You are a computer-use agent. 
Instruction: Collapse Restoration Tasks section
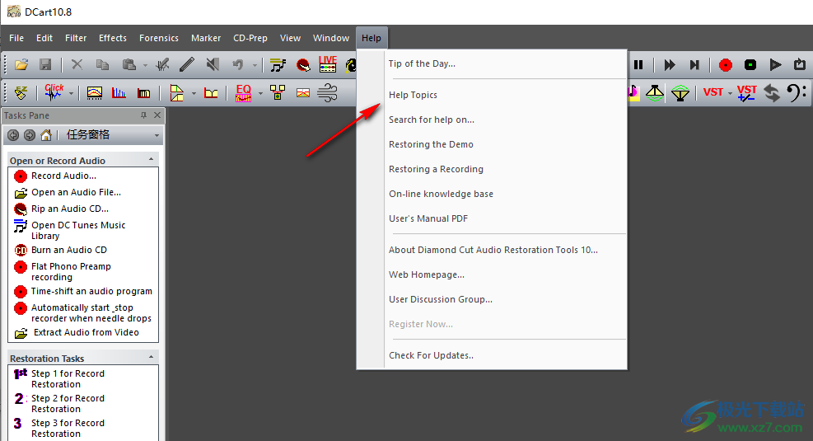pos(151,357)
